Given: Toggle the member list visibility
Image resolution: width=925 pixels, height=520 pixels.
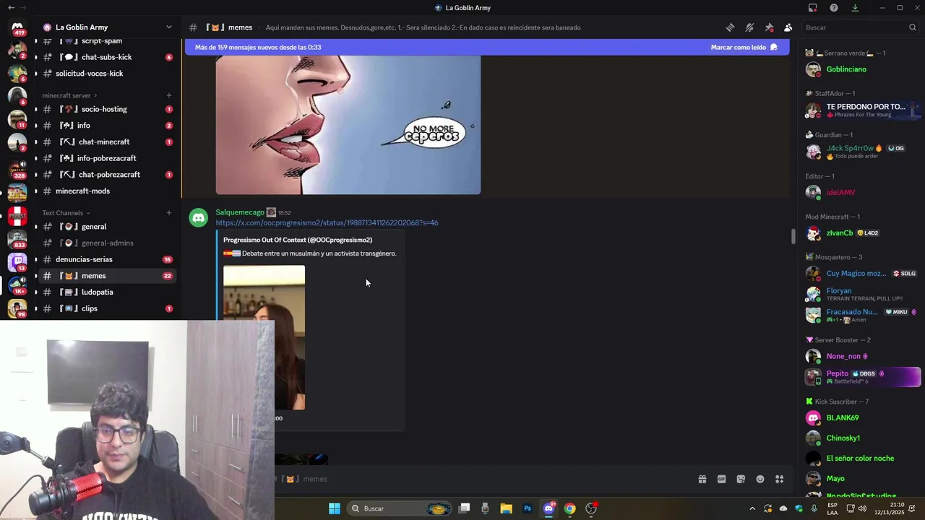Looking at the screenshot, I should (x=788, y=27).
